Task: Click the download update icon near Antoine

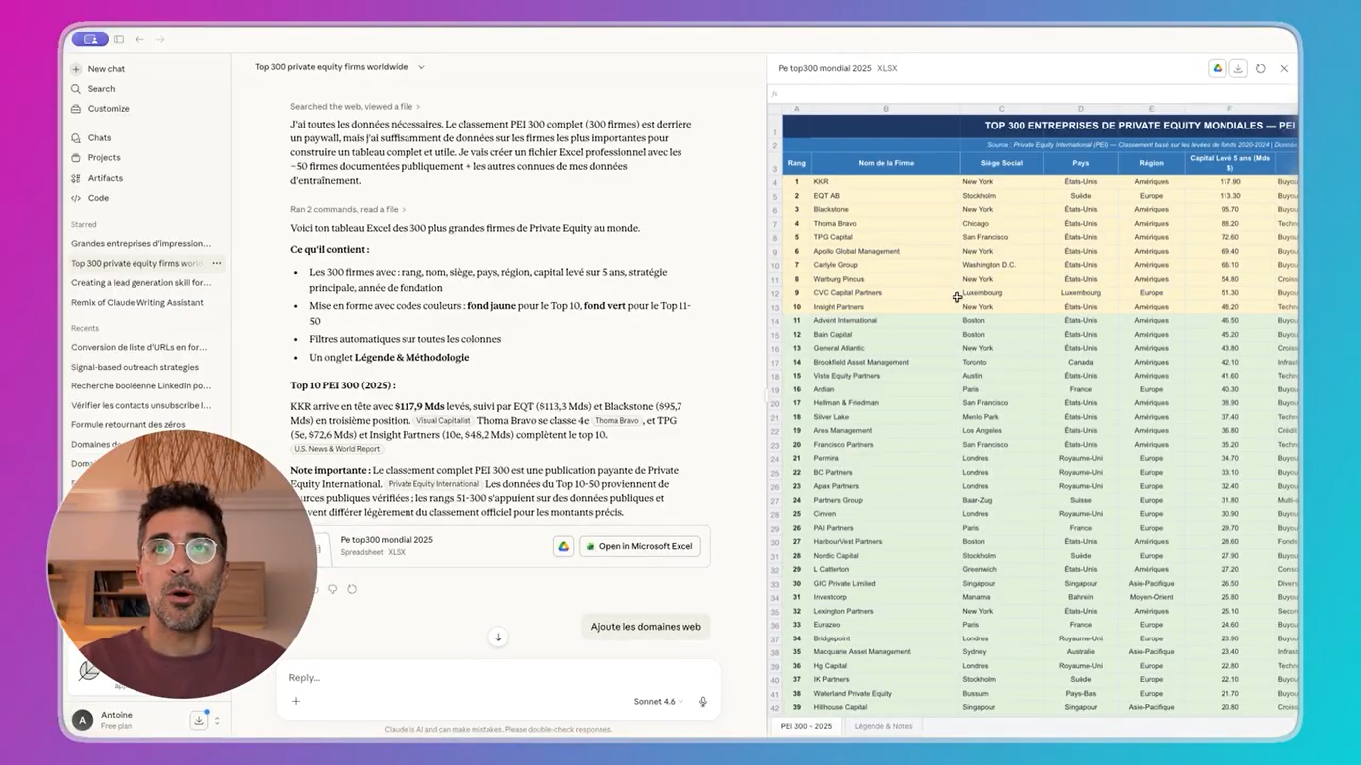Action: [199, 720]
